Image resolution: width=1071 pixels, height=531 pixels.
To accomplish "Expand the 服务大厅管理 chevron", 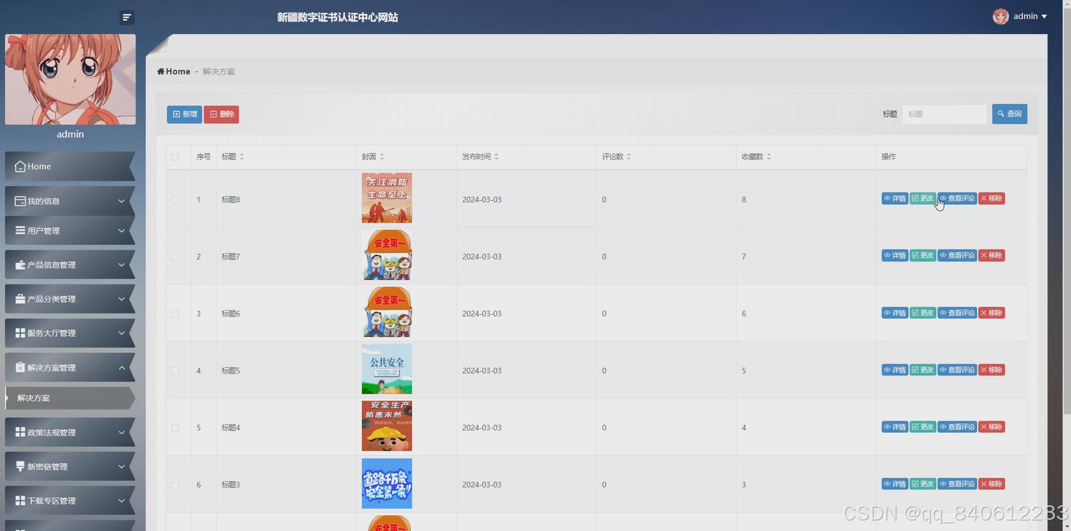I will (121, 333).
